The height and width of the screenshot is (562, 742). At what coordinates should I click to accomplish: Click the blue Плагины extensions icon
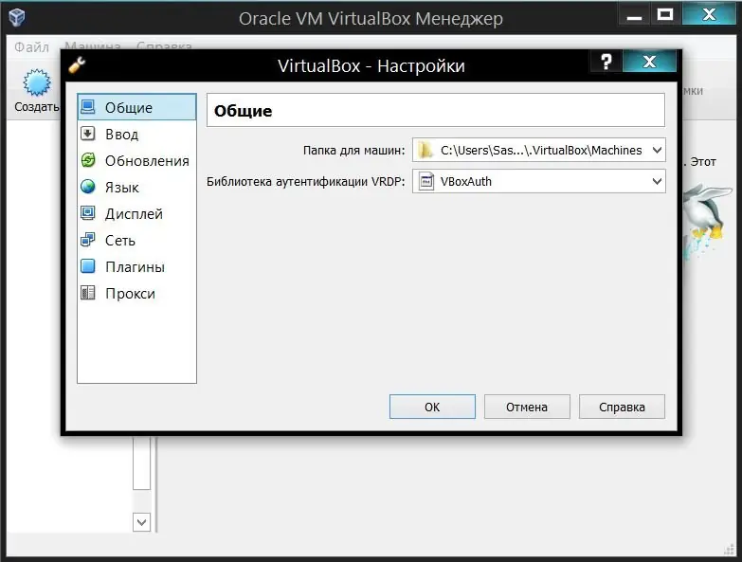click(88, 266)
